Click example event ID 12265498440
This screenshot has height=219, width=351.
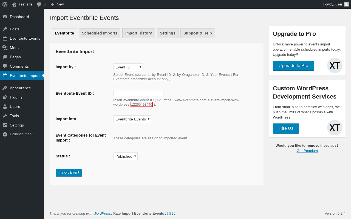click(141, 105)
